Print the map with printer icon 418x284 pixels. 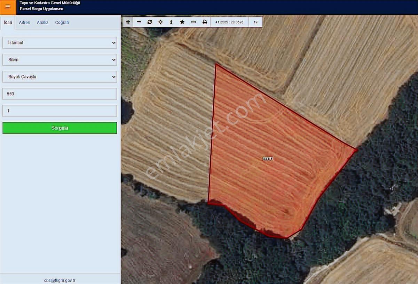205,22
